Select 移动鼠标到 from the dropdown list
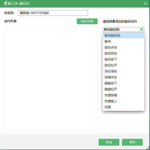Viewport: 150px width, 150px height. coord(124,36)
